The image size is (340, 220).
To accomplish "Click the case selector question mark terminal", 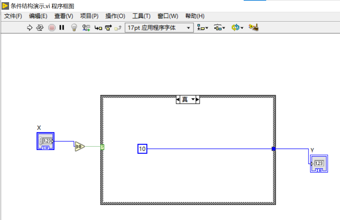I will (102, 147).
